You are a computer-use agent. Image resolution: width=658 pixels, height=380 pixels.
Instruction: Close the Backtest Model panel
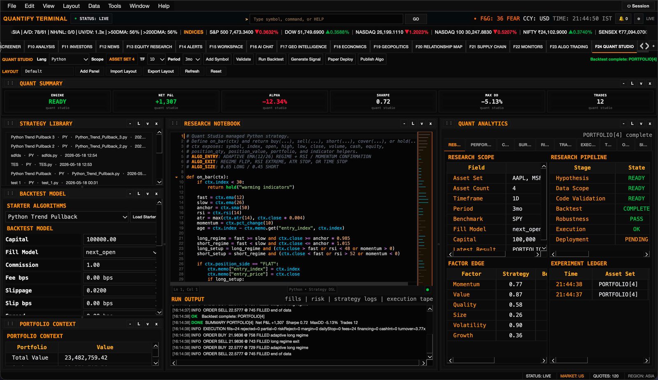tap(156, 194)
